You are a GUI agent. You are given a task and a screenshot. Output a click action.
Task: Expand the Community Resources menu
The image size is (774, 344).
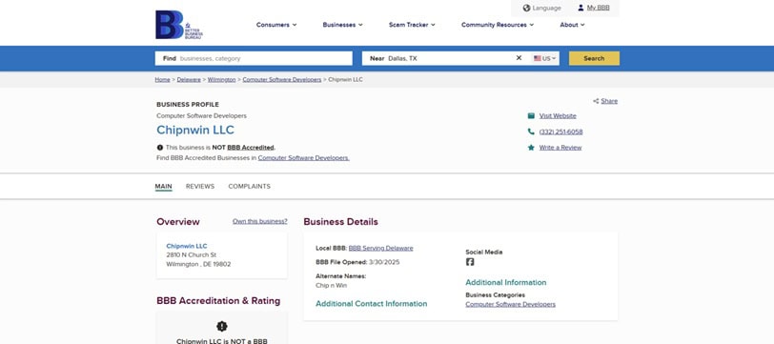(x=498, y=25)
